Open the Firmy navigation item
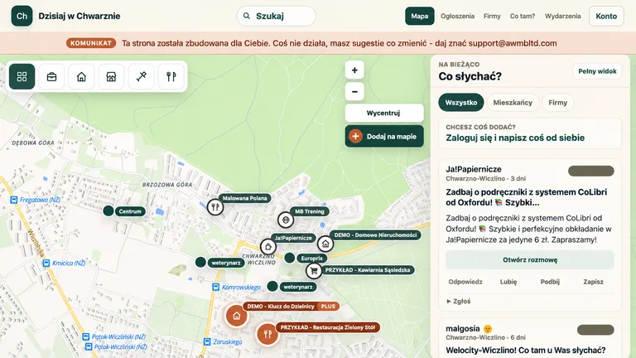636x358 pixels. tap(492, 17)
